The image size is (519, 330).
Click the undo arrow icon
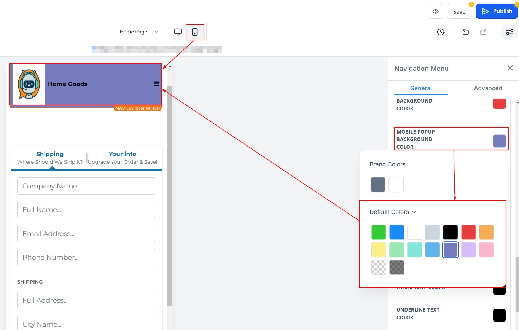pos(466,32)
